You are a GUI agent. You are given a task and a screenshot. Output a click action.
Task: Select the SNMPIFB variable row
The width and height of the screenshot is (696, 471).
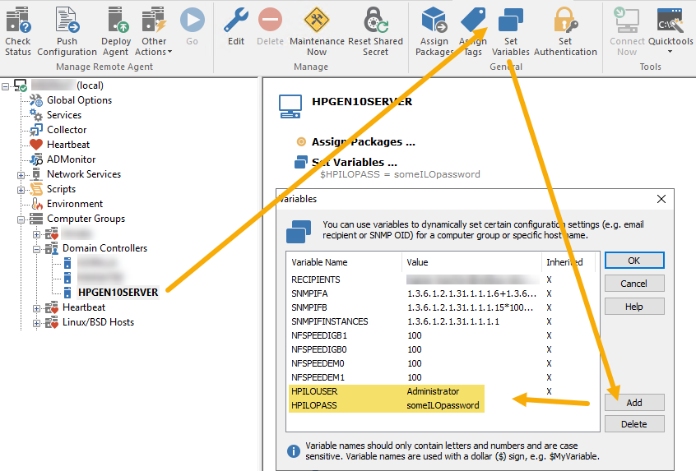[x=442, y=307]
